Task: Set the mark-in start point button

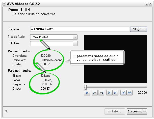Action: [x=95, y=93]
